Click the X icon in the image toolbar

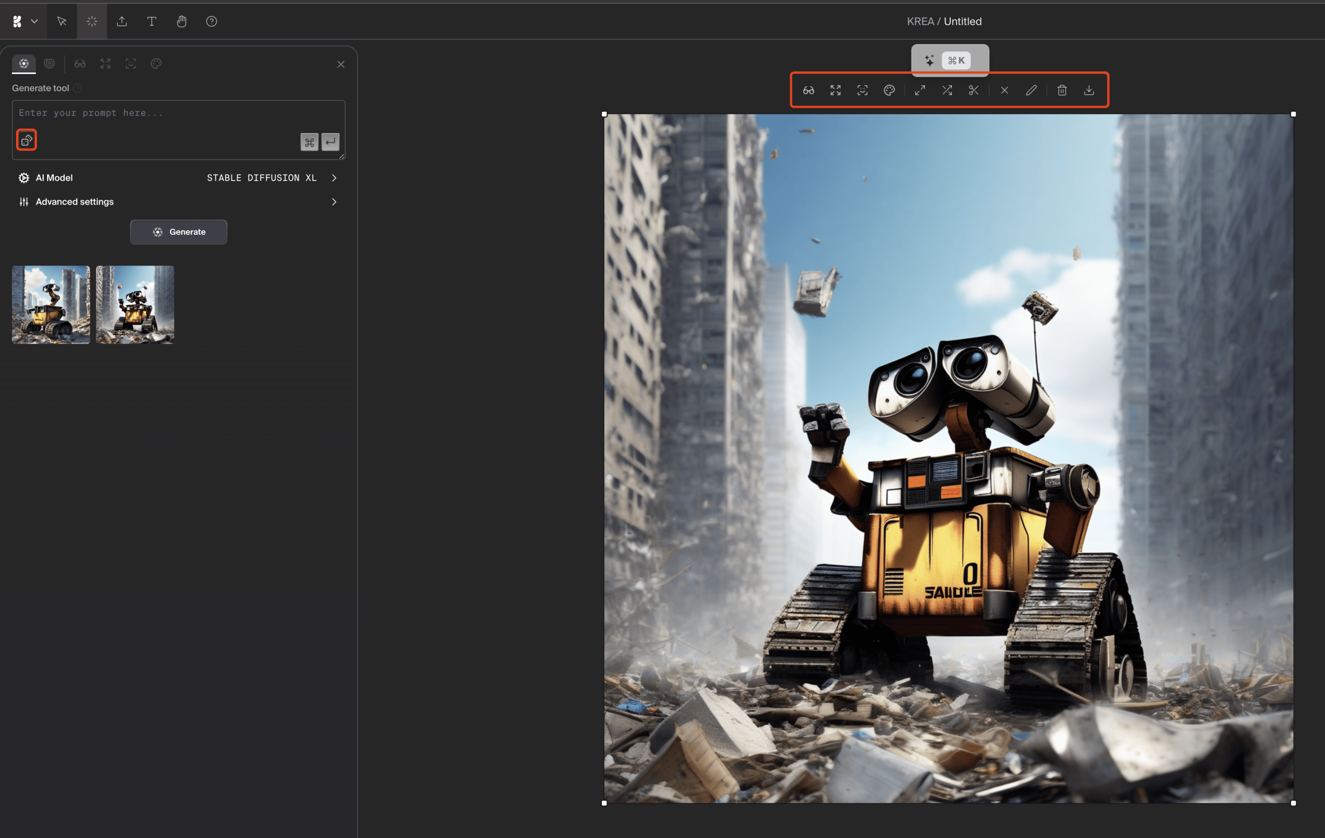click(1004, 90)
